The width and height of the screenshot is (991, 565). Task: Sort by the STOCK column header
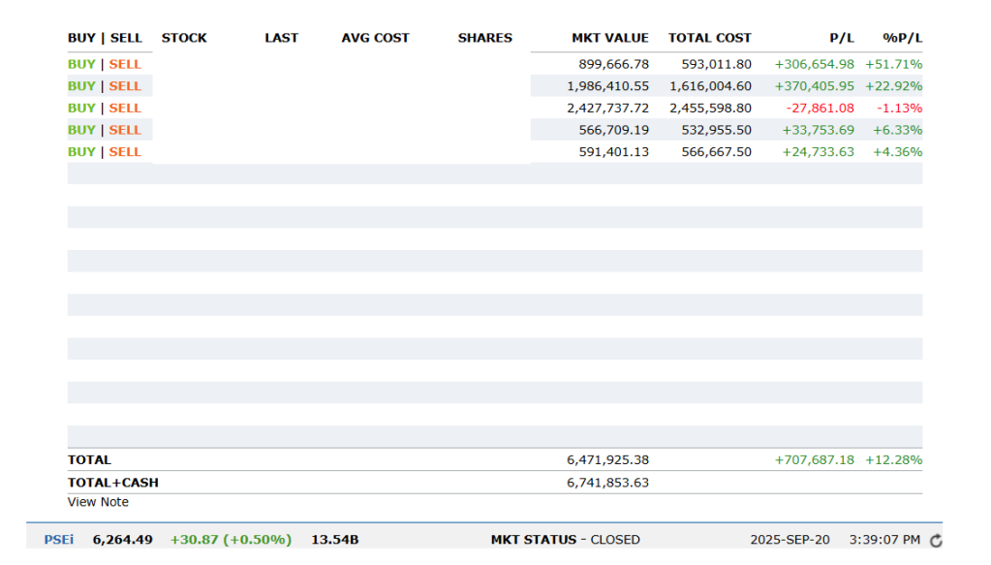(184, 38)
